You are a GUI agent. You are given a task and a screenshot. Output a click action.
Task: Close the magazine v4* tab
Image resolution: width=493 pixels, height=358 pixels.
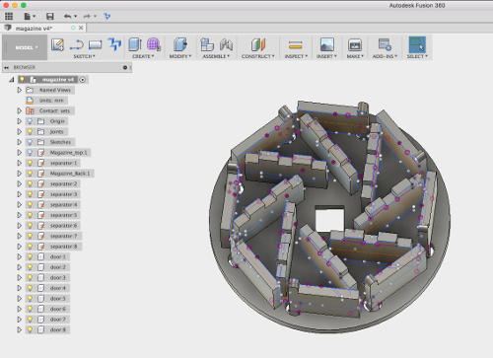[81, 28]
